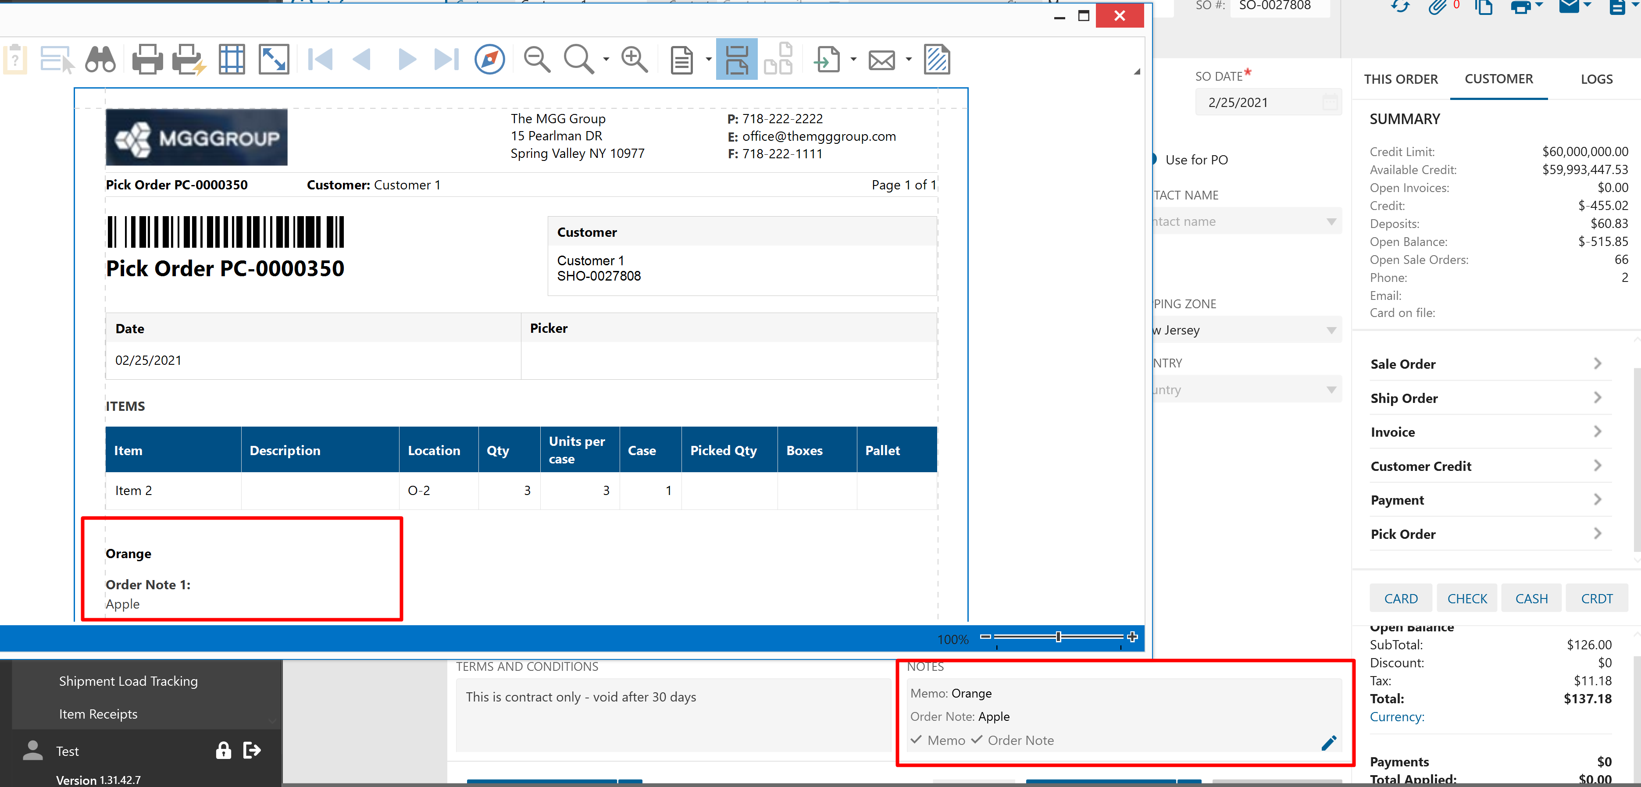Toggle the Use for PO switch
1641x787 pixels.
(x=1156, y=160)
